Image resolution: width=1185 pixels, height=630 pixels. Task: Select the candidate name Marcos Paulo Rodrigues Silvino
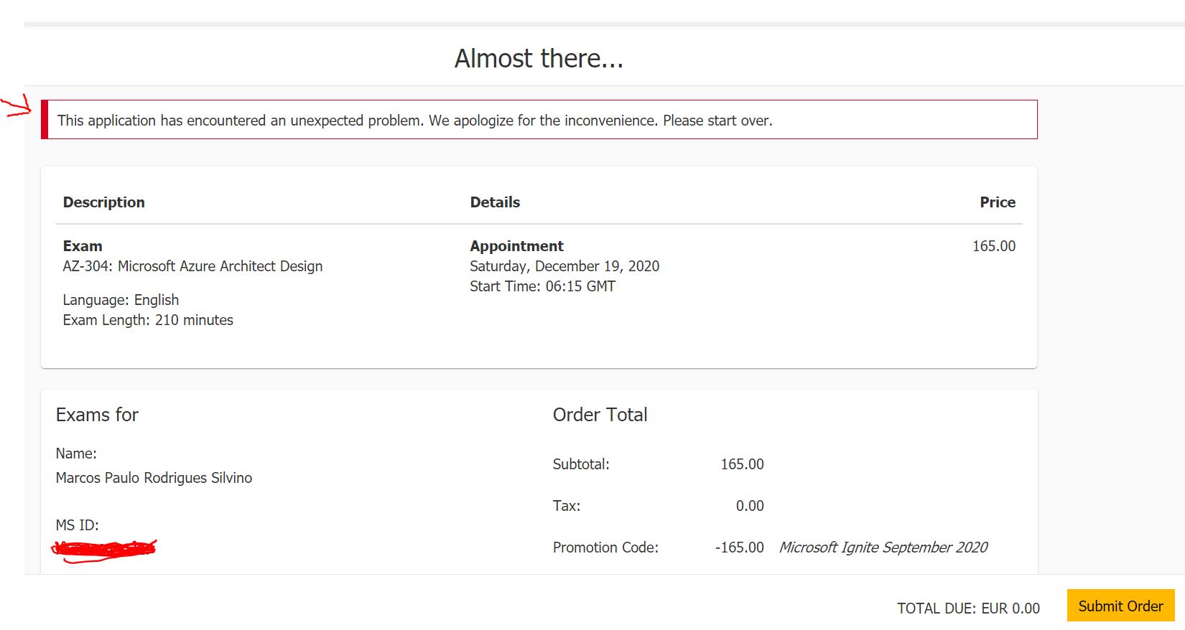(x=154, y=478)
